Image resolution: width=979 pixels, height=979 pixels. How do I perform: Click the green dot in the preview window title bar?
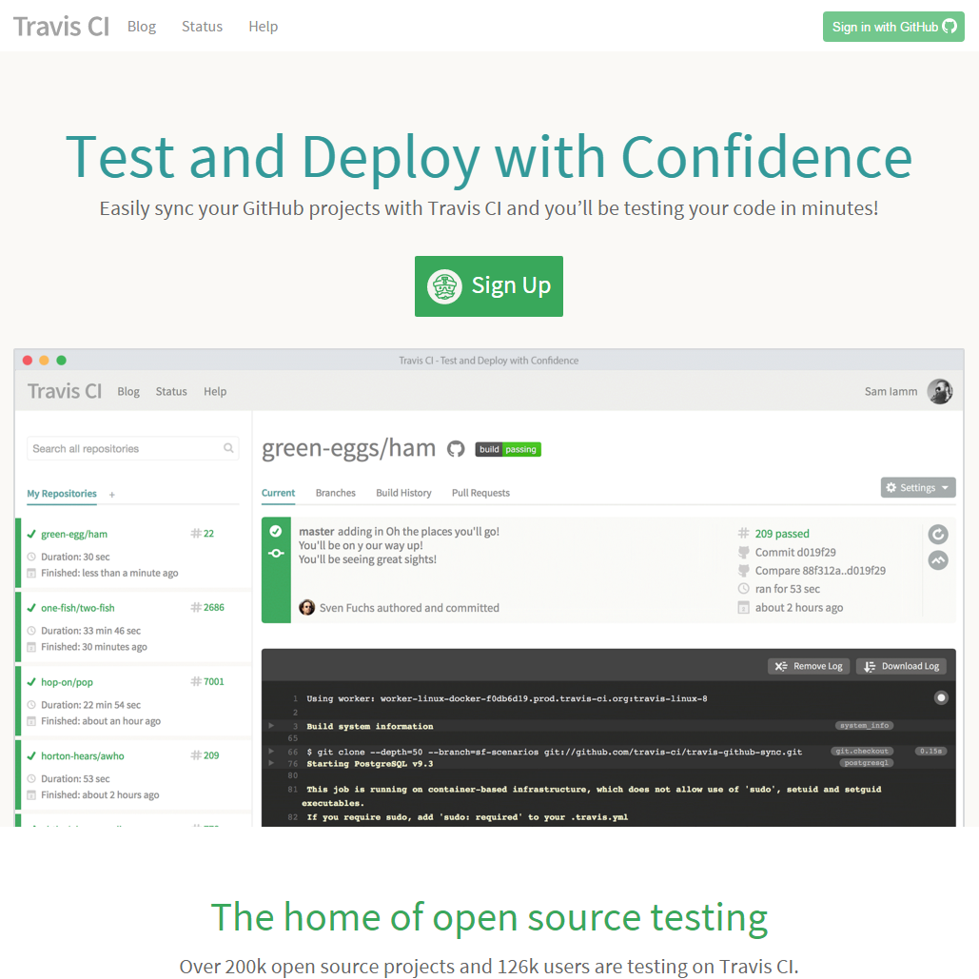61,361
